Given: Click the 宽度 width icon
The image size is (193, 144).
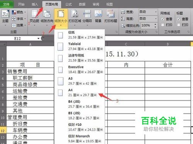Looking at the screenshot, I should pos(123,12).
